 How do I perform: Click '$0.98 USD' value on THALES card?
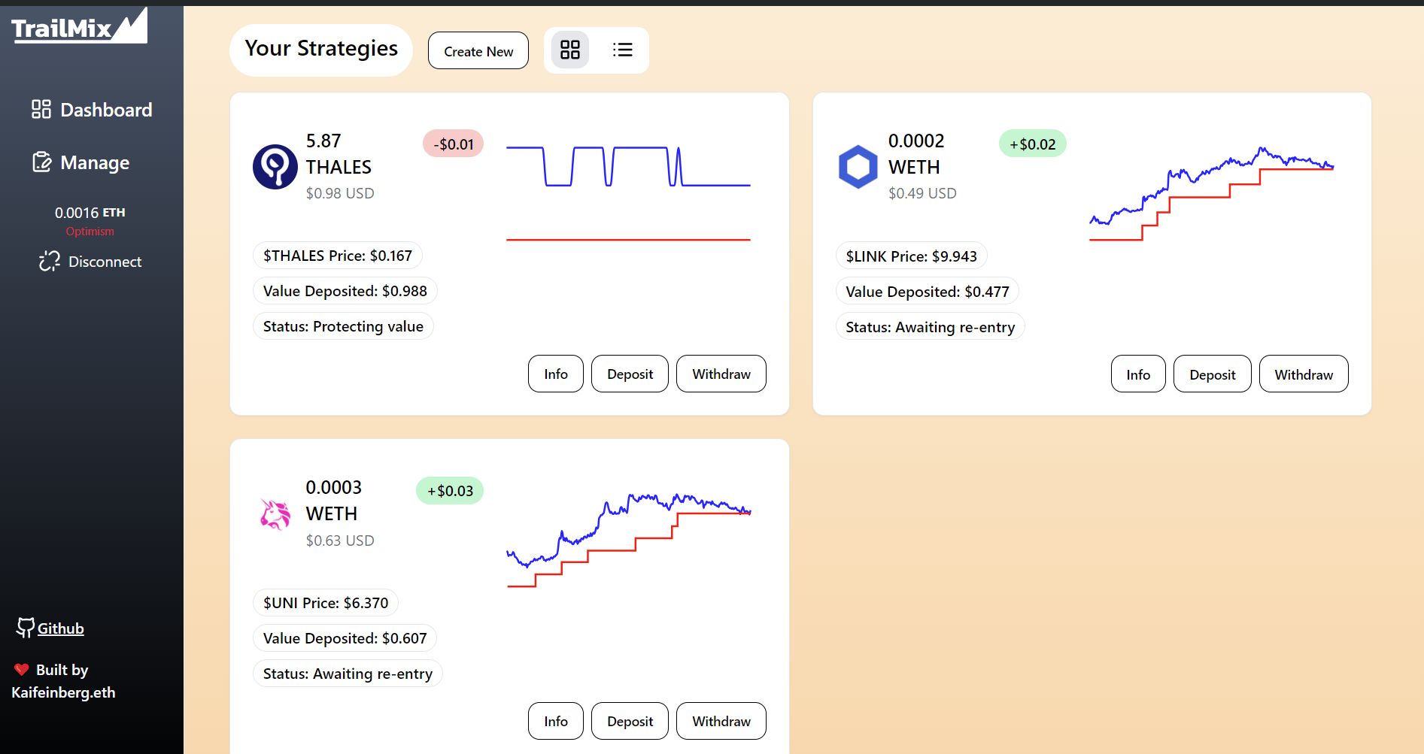pyautogui.click(x=339, y=193)
